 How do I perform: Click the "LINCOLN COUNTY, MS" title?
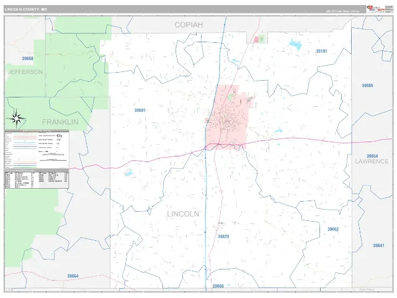coord(26,9)
